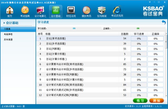
Task: Select row 会计要素与会计科目(计算分析题)
Action: (100, 79)
